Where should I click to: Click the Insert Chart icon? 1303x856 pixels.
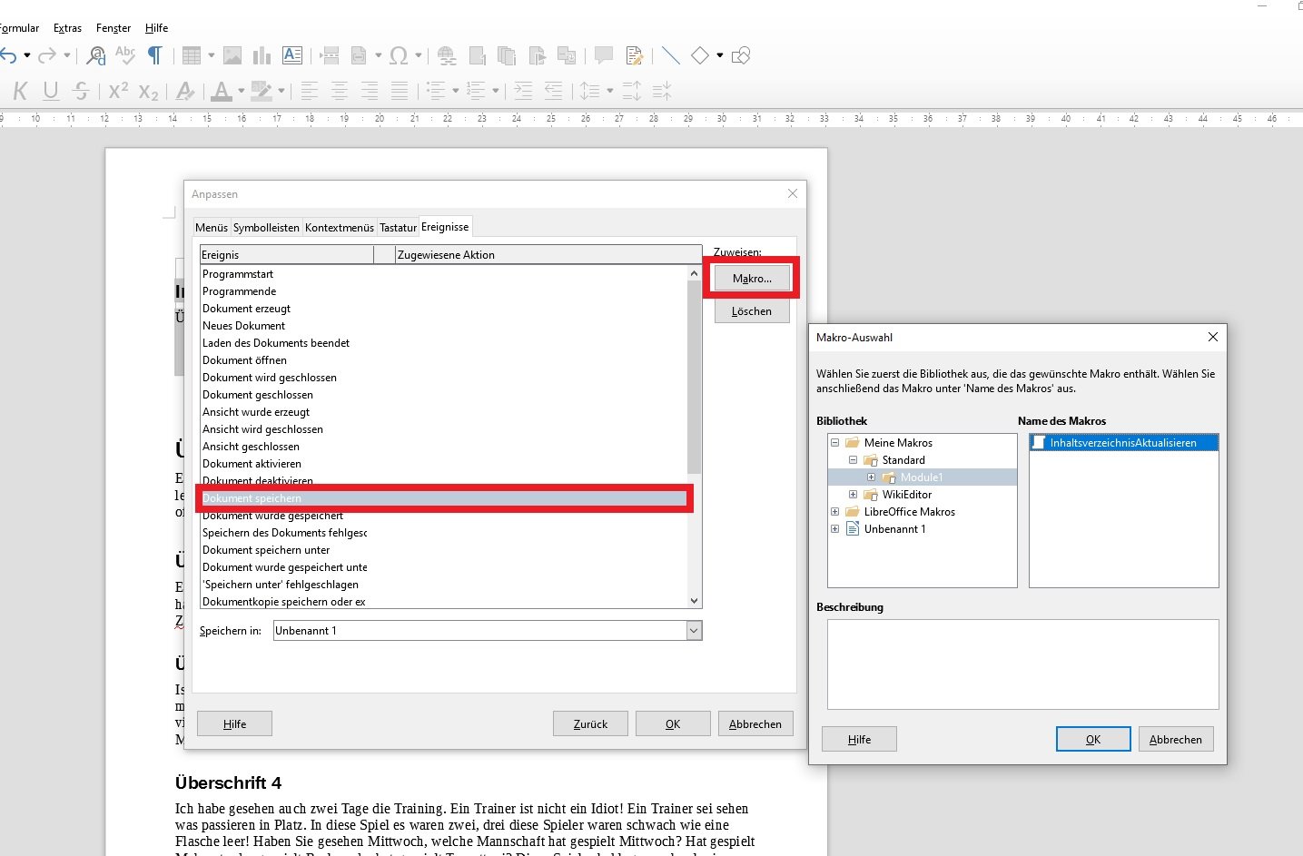click(262, 56)
